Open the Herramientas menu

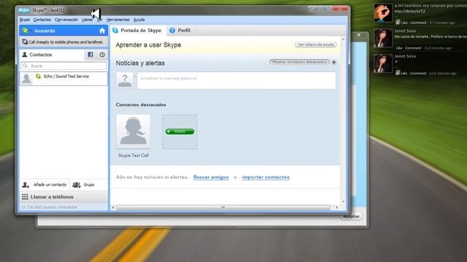click(x=118, y=20)
